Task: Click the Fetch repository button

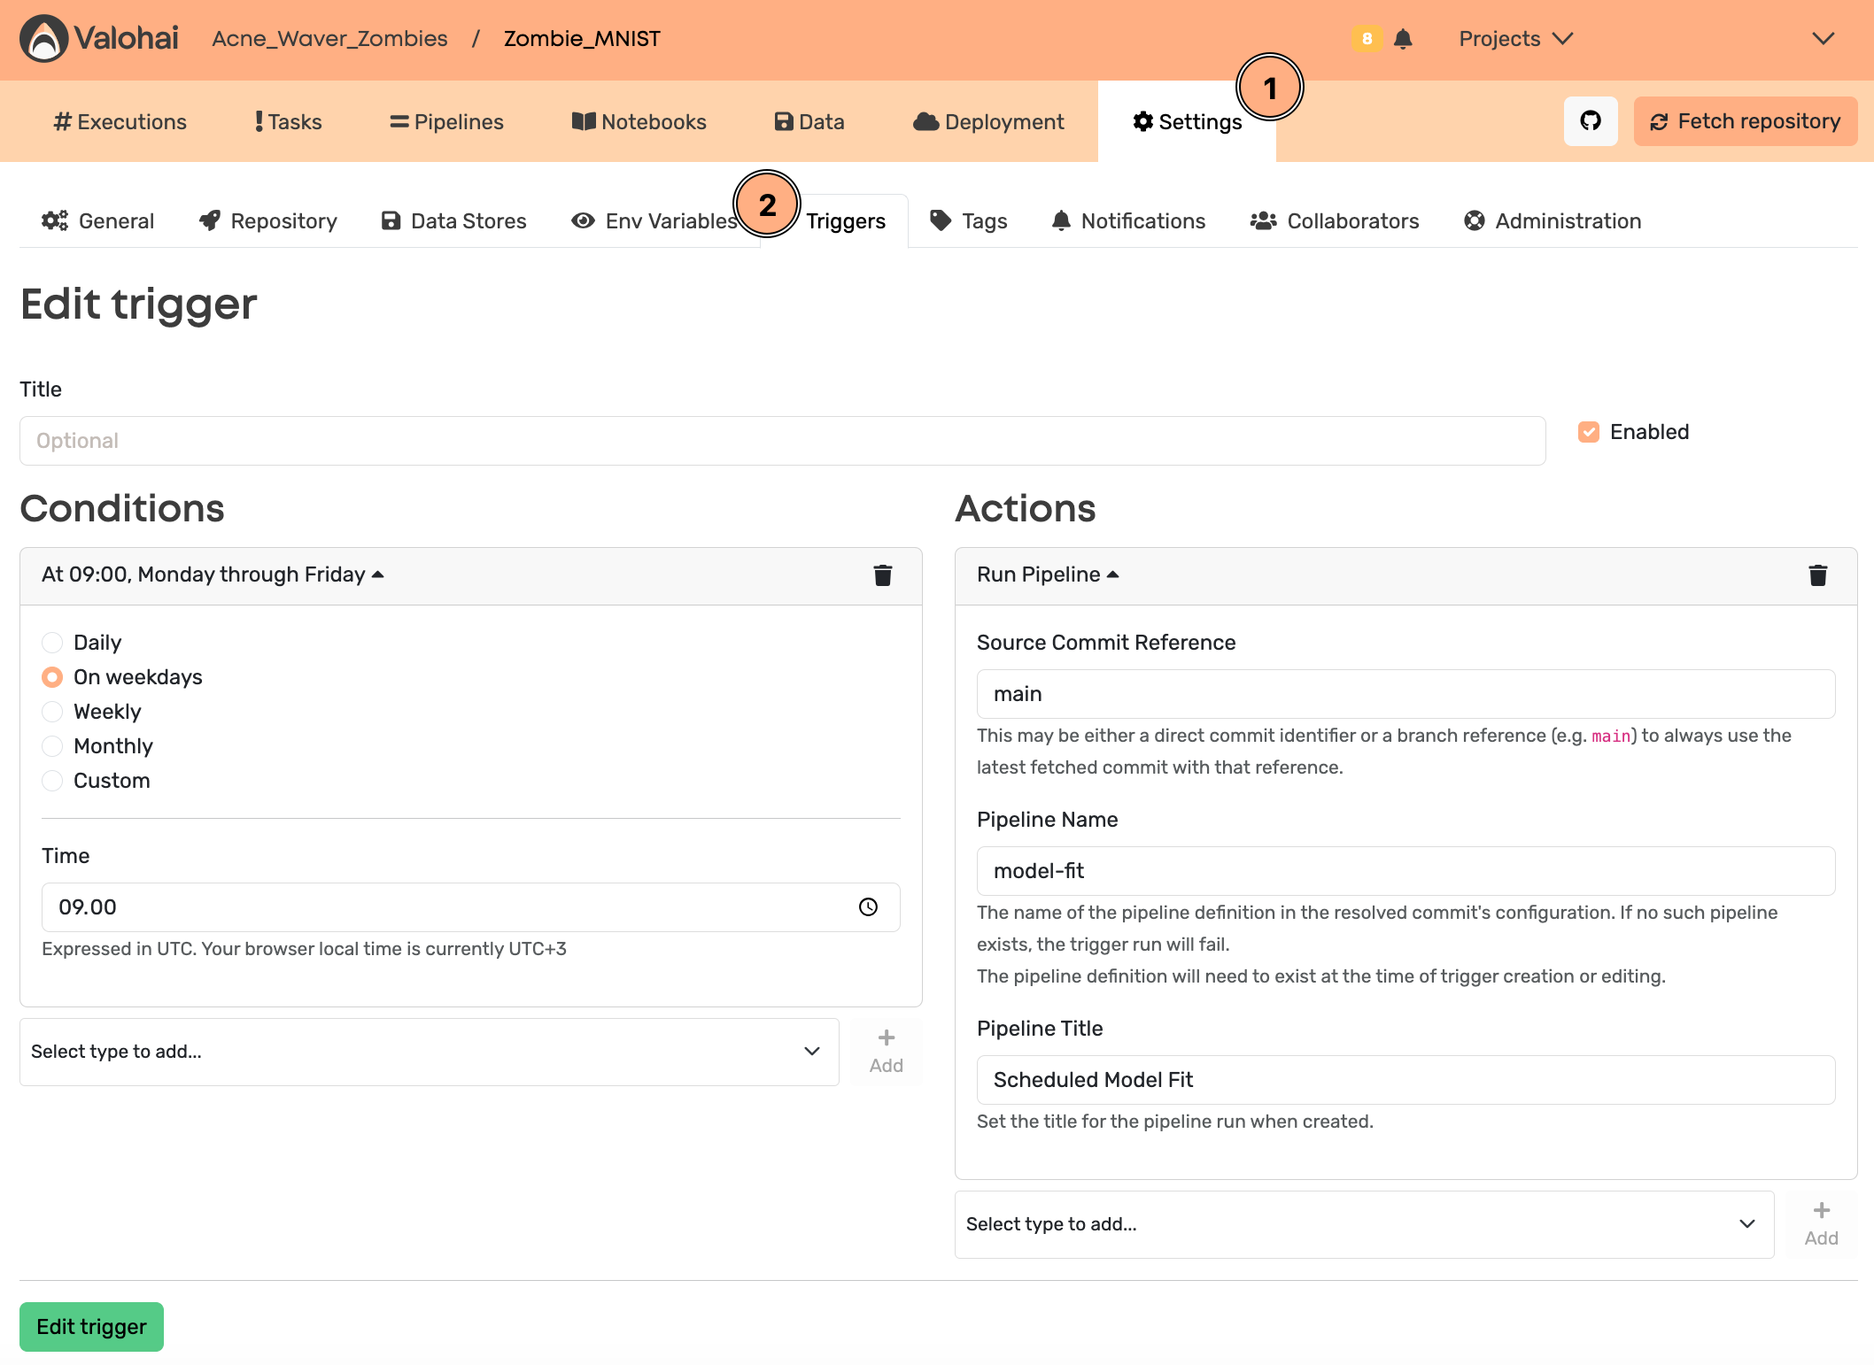Action: point(1745,121)
